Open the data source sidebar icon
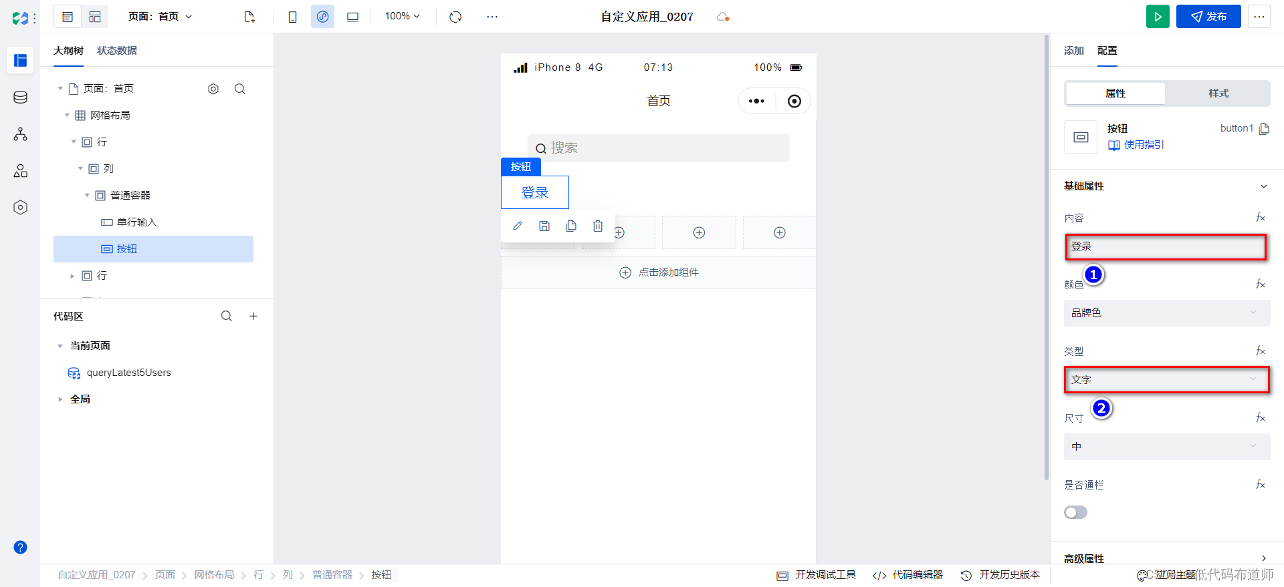The height and width of the screenshot is (587, 1284). coord(21,97)
